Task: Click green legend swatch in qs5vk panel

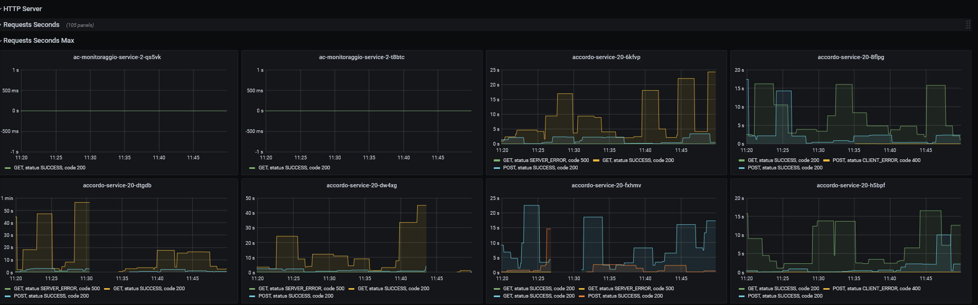Action: pyautogui.click(x=7, y=168)
